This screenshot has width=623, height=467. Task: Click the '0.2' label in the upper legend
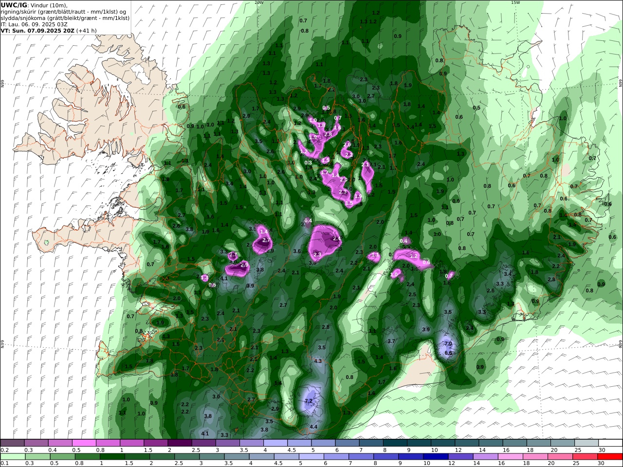pos(4,450)
